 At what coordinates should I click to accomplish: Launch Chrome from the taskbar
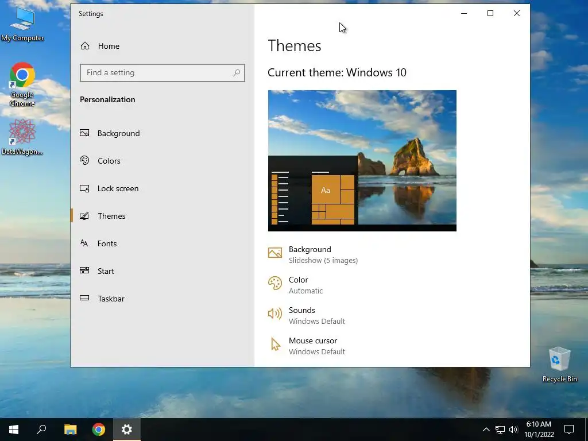(99, 430)
